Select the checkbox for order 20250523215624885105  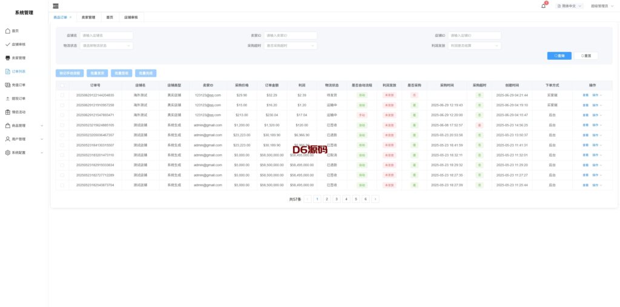62,125
